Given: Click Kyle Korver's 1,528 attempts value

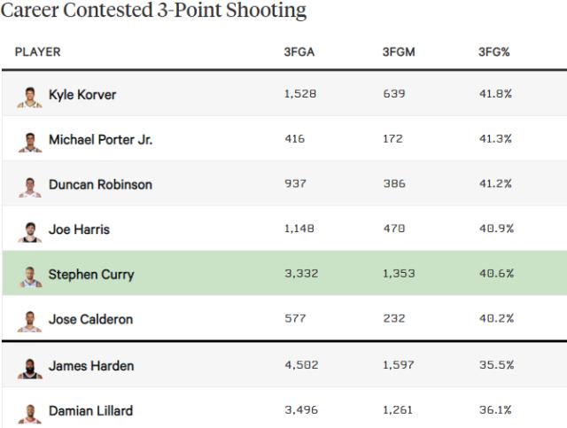Looking at the screenshot, I should click(x=301, y=95).
